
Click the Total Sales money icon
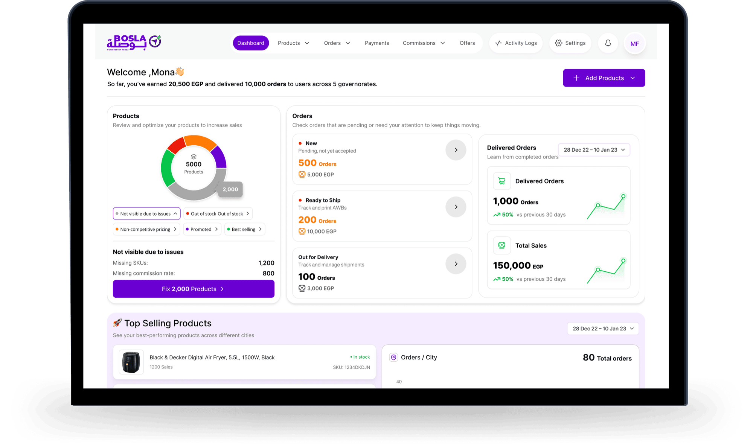click(x=502, y=245)
